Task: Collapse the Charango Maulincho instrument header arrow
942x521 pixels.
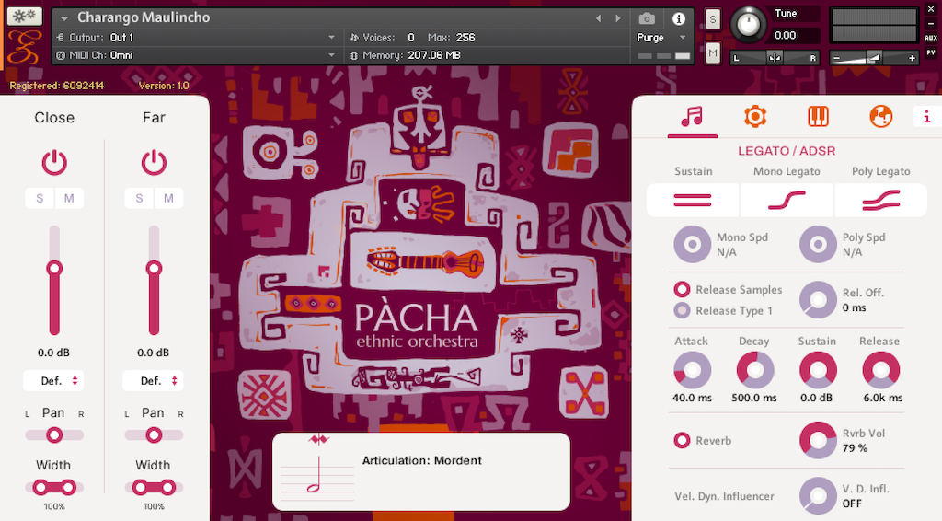Action: pyautogui.click(x=63, y=18)
